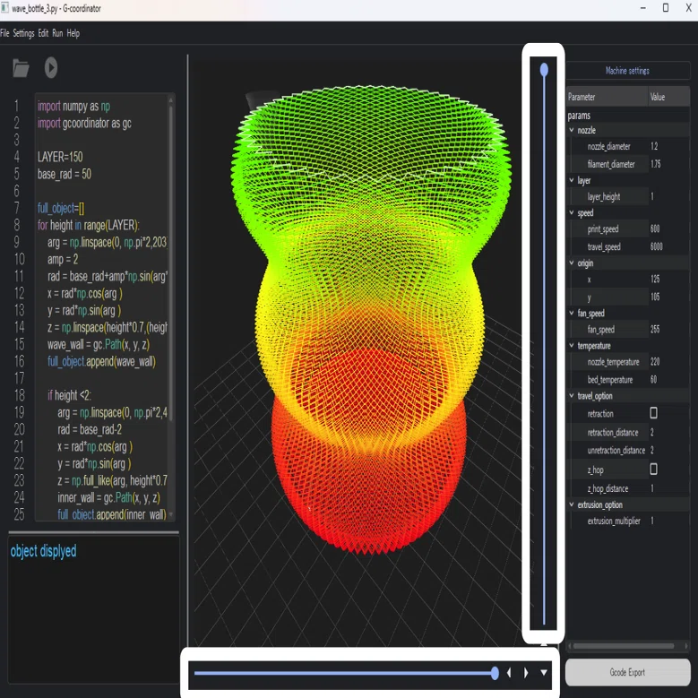Click the extrusion_multiplier value 1
The image size is (698, 698).
[x=652, y=521]
